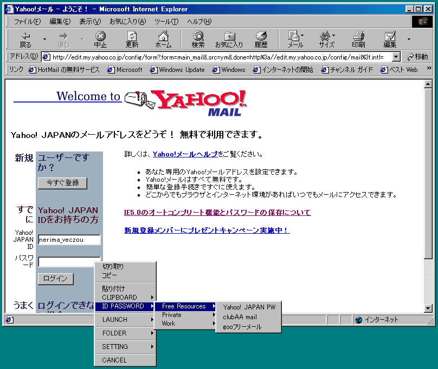Open the ファイル(F) menu
The width and height of the screenshot is (438, 369).
point(27,22)
